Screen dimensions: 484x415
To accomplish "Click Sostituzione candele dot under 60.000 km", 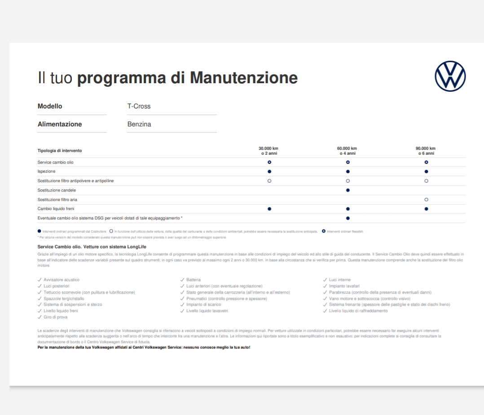I will pos(348,190).
